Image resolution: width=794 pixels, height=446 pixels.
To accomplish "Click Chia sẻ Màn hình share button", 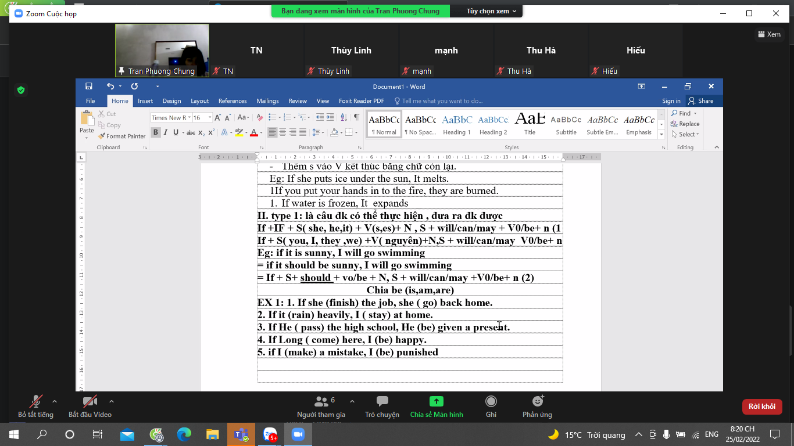I will click(x=437, y=407).
